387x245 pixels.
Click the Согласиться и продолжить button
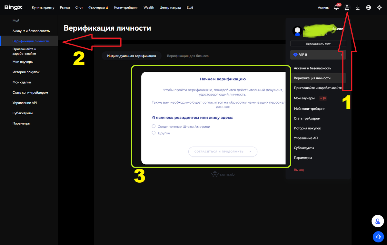(223, 151)
